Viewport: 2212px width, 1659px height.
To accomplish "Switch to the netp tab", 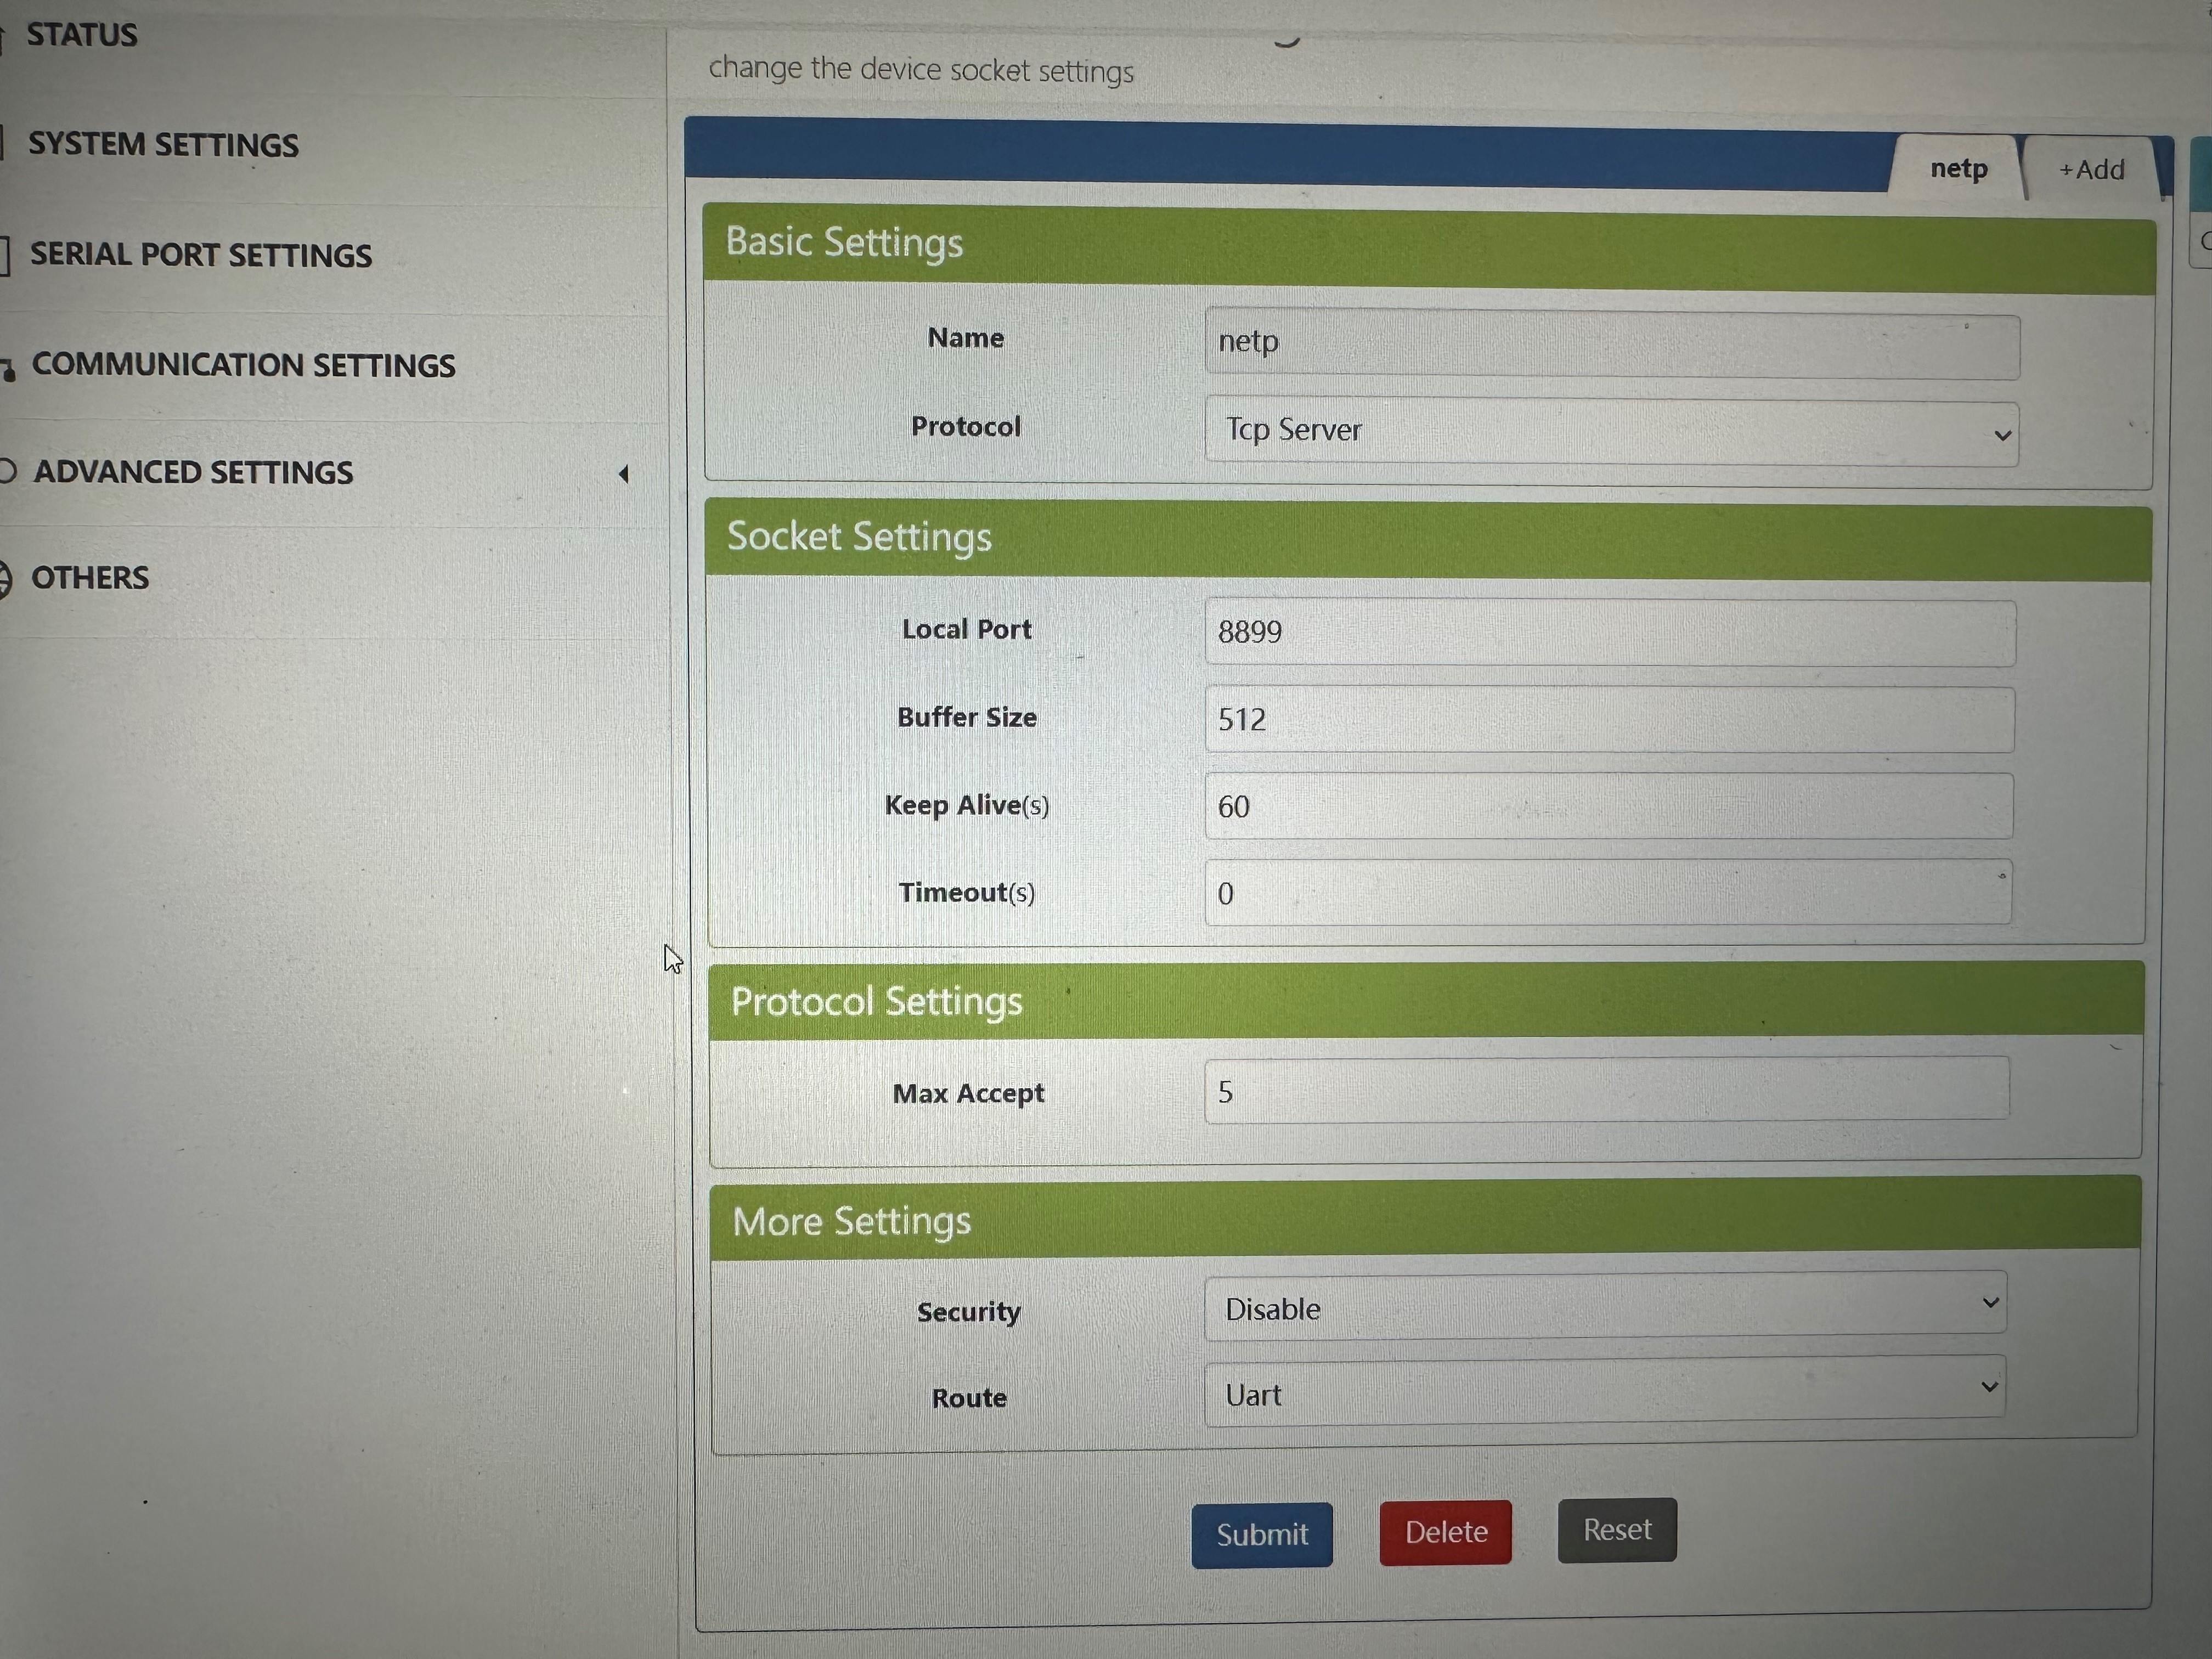I will click(x=1957, y=169).
